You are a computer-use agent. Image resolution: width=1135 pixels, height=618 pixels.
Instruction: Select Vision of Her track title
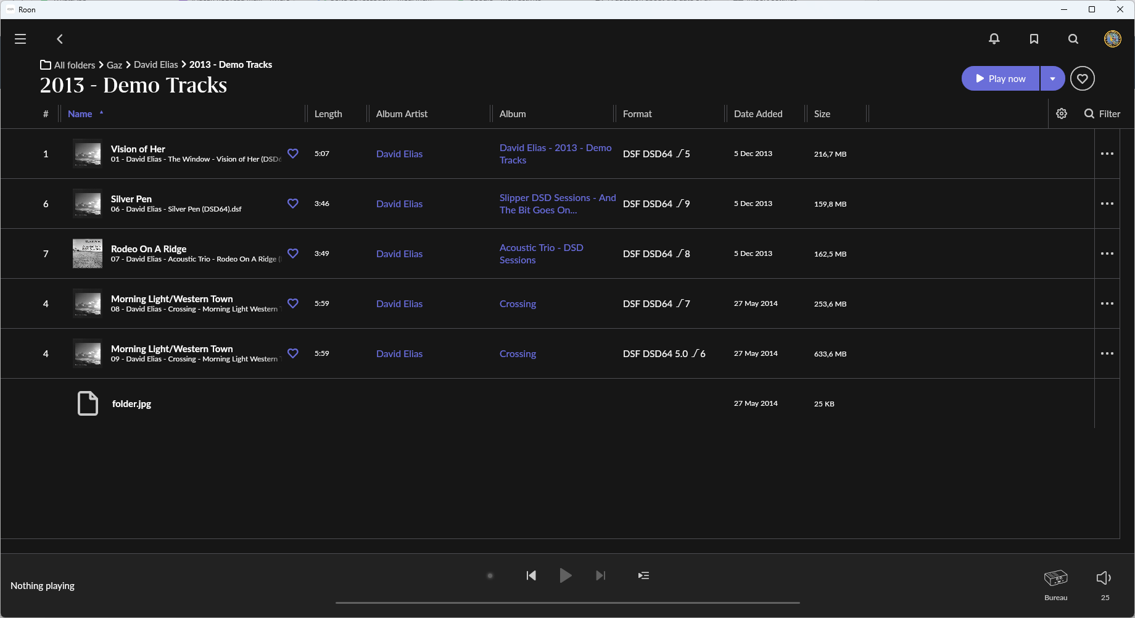point(138,149)
